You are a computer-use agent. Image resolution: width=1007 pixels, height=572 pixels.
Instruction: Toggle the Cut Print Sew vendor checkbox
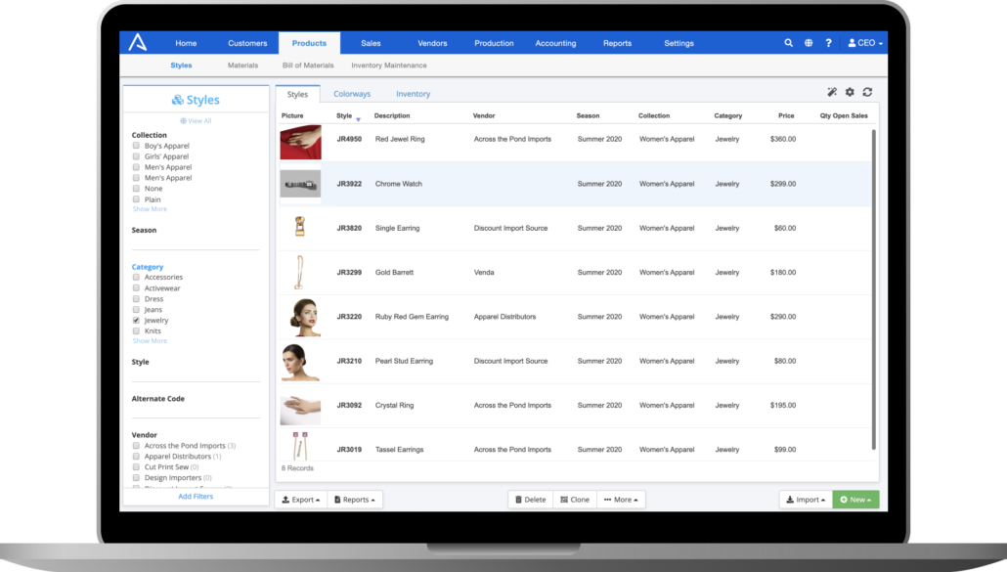(136, 467)
